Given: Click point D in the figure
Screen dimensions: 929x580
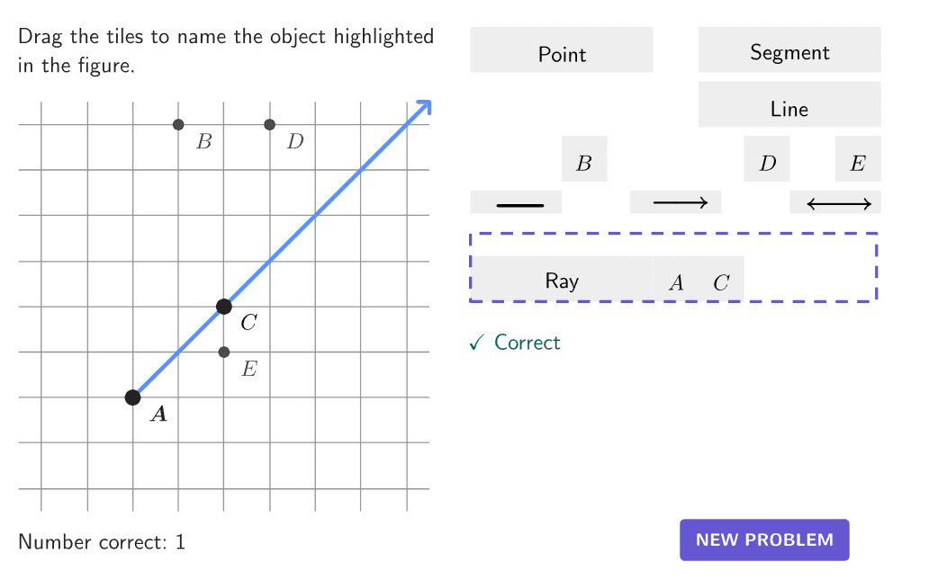Looking at the screenshot, I should click(x=269, y=124).
